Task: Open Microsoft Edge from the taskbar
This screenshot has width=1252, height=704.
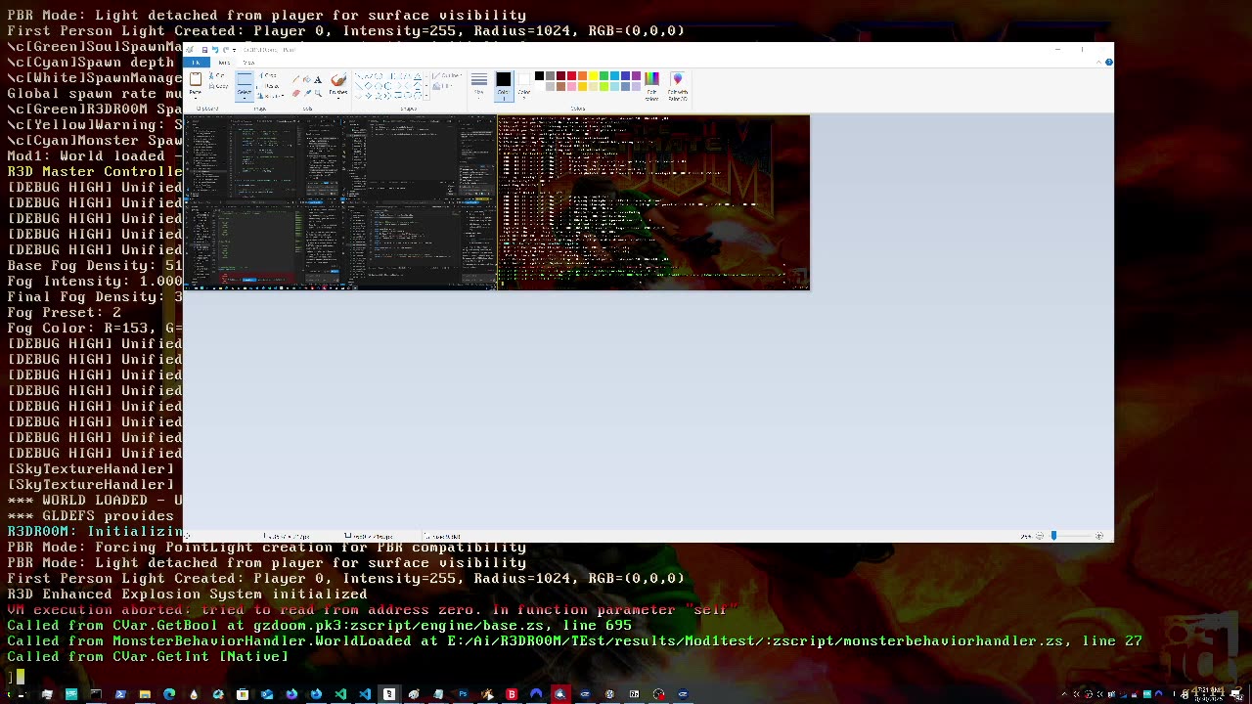Action: coord(169,694)
